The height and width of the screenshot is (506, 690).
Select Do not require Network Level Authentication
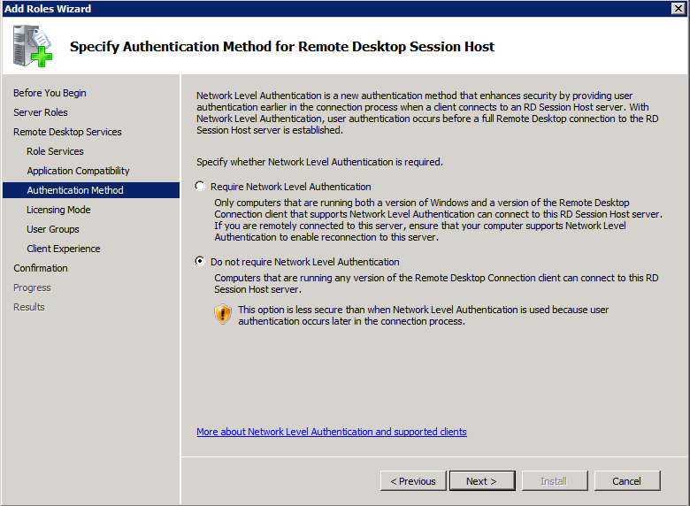(x=200, y=261)
